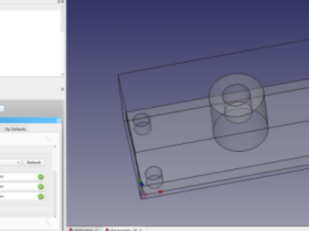
Task: Click the third green checkmark icon
Action: [x=41, y=196]
